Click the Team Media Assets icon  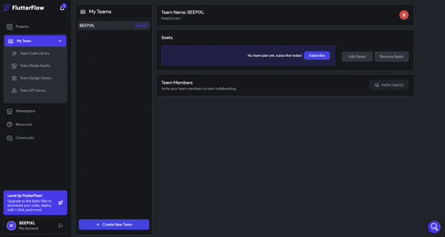point(14,66)
